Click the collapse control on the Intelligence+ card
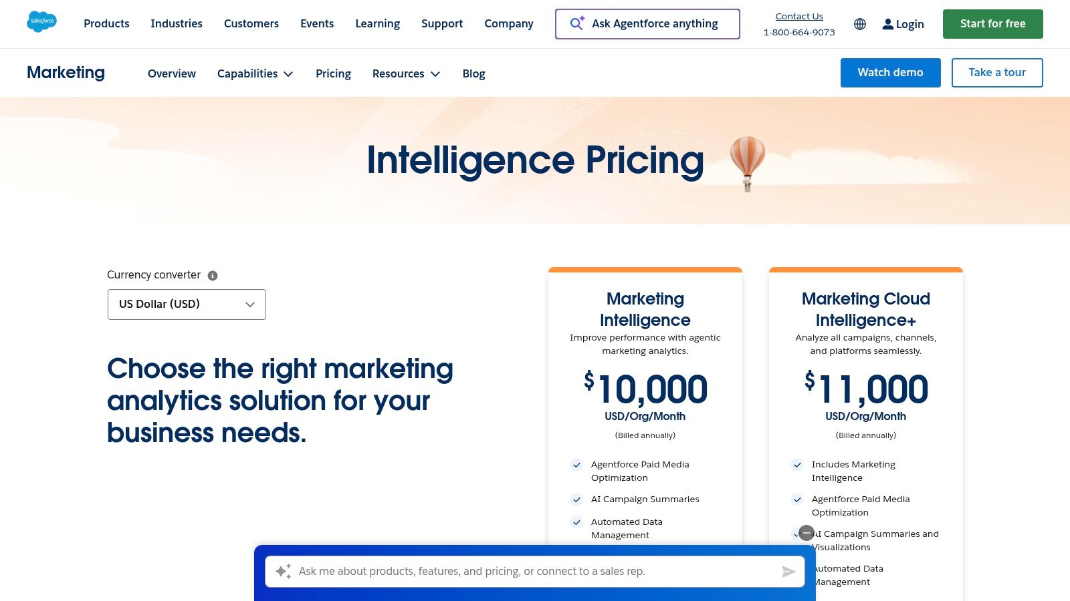The image size is (1070, 601). [x=807, y=533]
